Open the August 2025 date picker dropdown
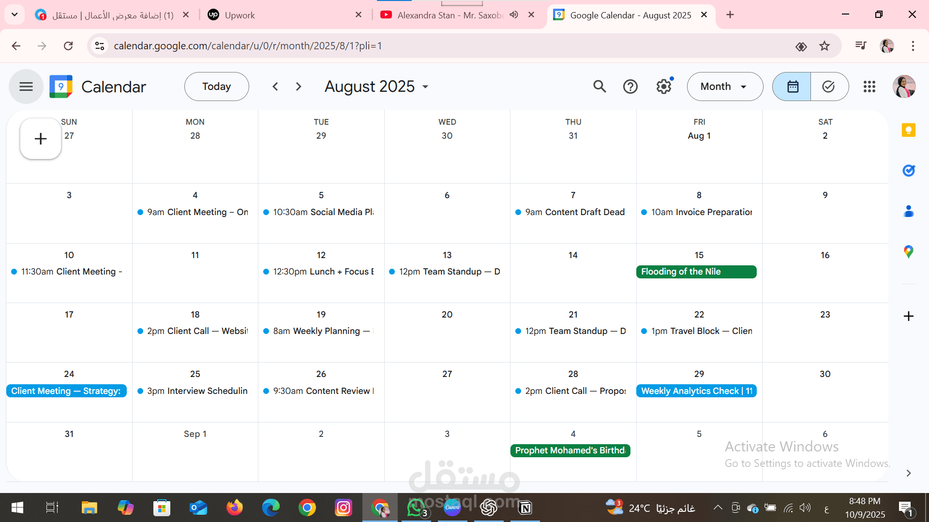Image resolution: width=929 pixels, height=522 pixels. click(x=376, y=87)
